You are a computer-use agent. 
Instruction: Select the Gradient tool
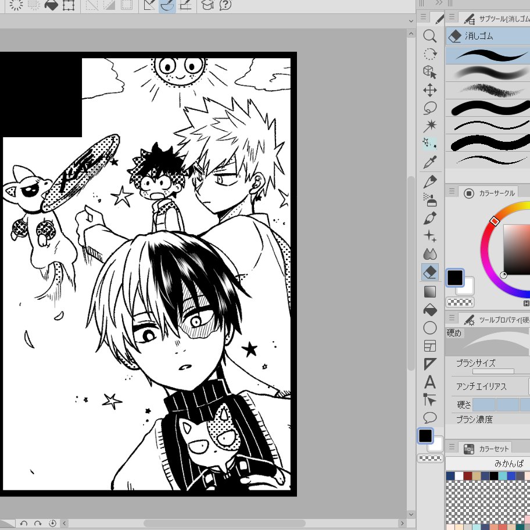(429, 292)
